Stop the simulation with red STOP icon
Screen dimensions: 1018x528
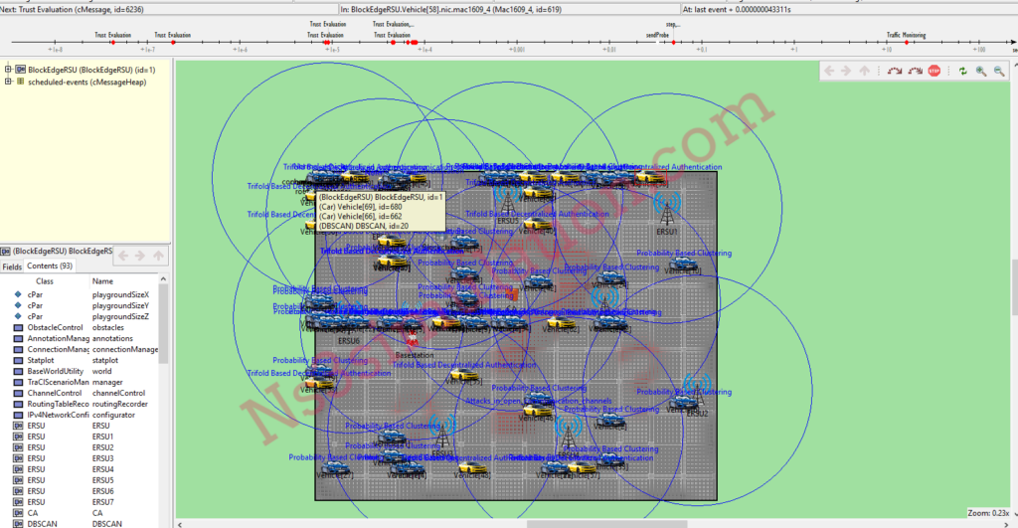[x=934, y=71]
